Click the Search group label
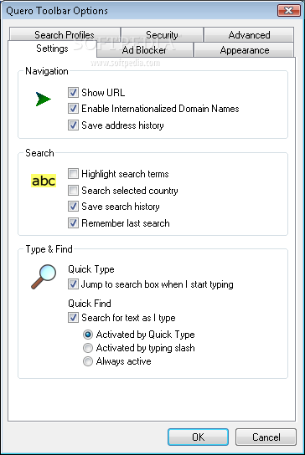Image resolution: width=305 pixels, height=455 pixels. pos(39,153)
